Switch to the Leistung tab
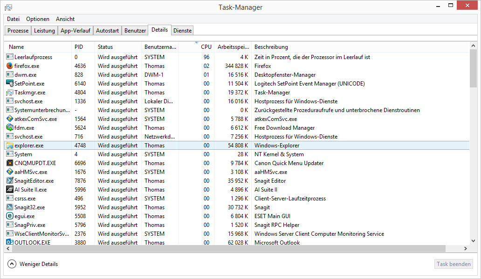Viewport: 481px width, 279px height. (x=44, y=31)
